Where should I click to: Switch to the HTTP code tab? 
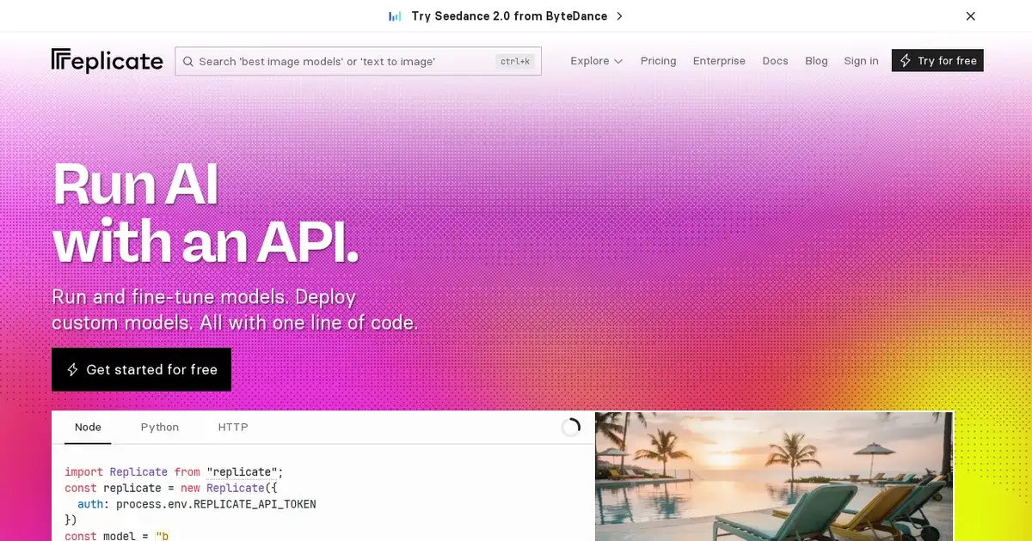pos(233,427)
